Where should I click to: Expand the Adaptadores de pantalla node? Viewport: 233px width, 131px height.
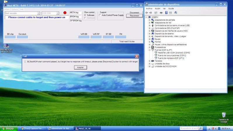click(x=149, y=20)
